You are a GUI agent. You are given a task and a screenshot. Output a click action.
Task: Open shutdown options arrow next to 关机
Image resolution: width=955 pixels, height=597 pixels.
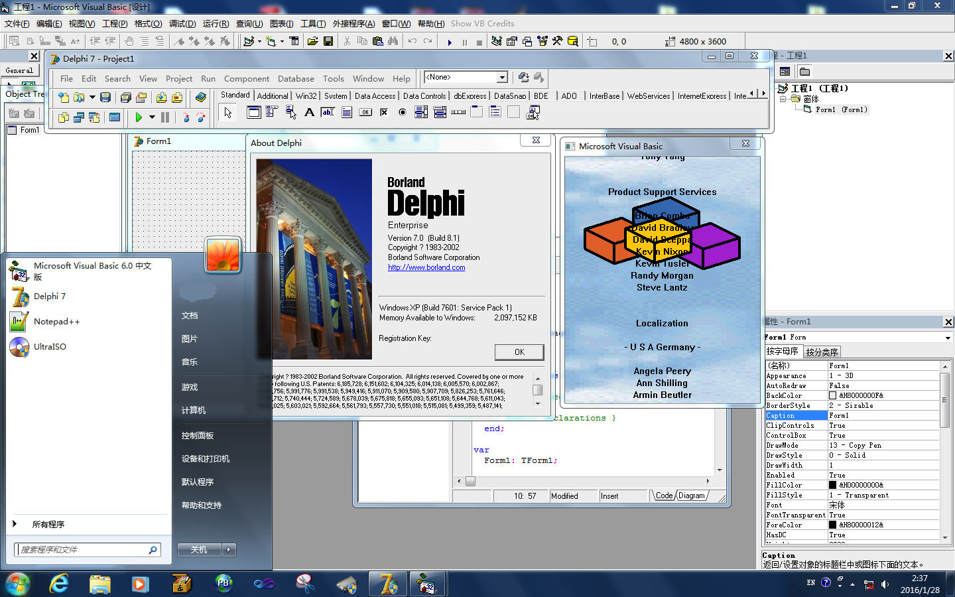229,549
